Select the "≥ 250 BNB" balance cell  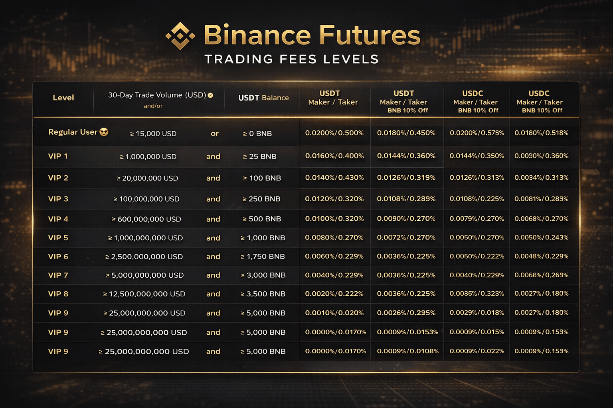[x=261, y=199]
